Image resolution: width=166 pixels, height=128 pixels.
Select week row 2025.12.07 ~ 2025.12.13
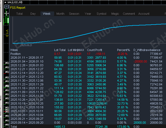tap(27, 77)
